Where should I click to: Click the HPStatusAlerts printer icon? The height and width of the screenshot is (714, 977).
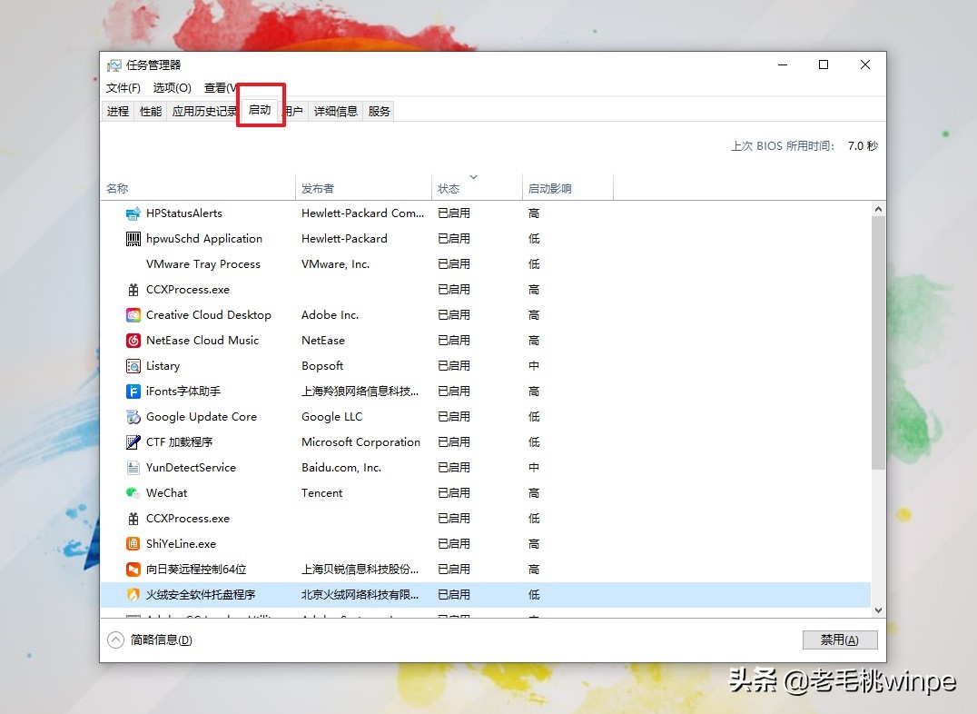(133, 213)
